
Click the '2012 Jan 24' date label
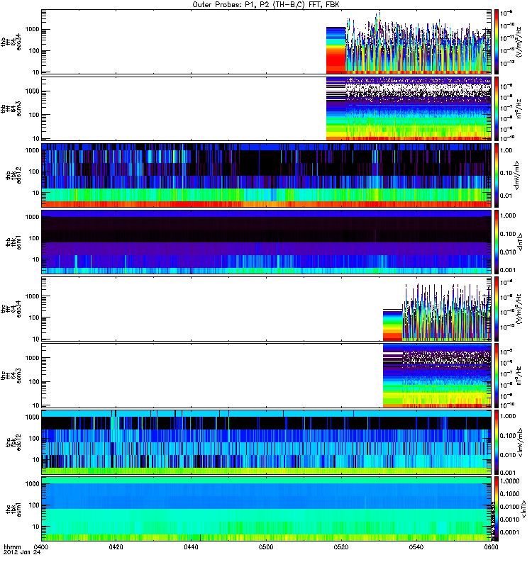tap(22, 552)
